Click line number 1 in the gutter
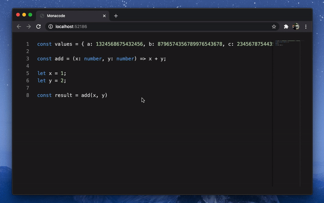 (28, 44)
